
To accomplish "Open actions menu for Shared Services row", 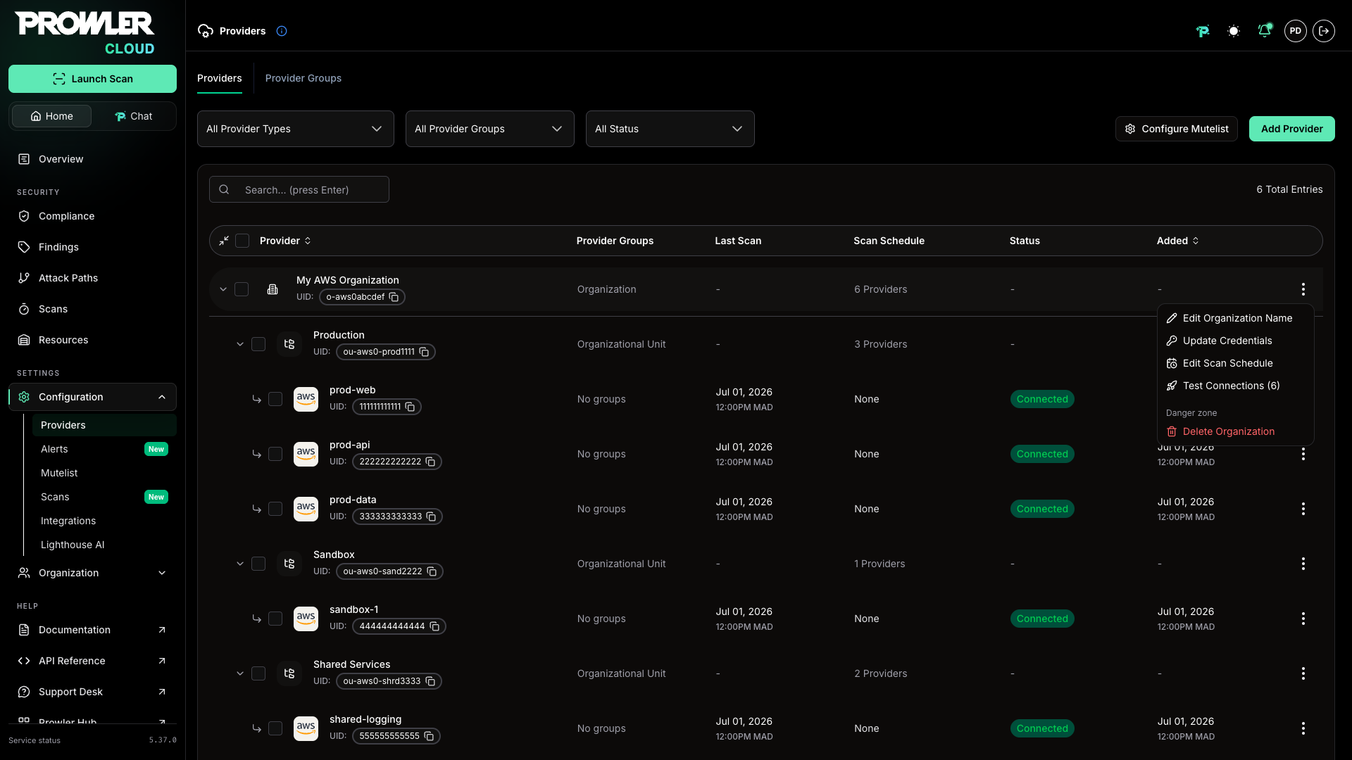I will pyautogui.click(x=1303, y=673).
